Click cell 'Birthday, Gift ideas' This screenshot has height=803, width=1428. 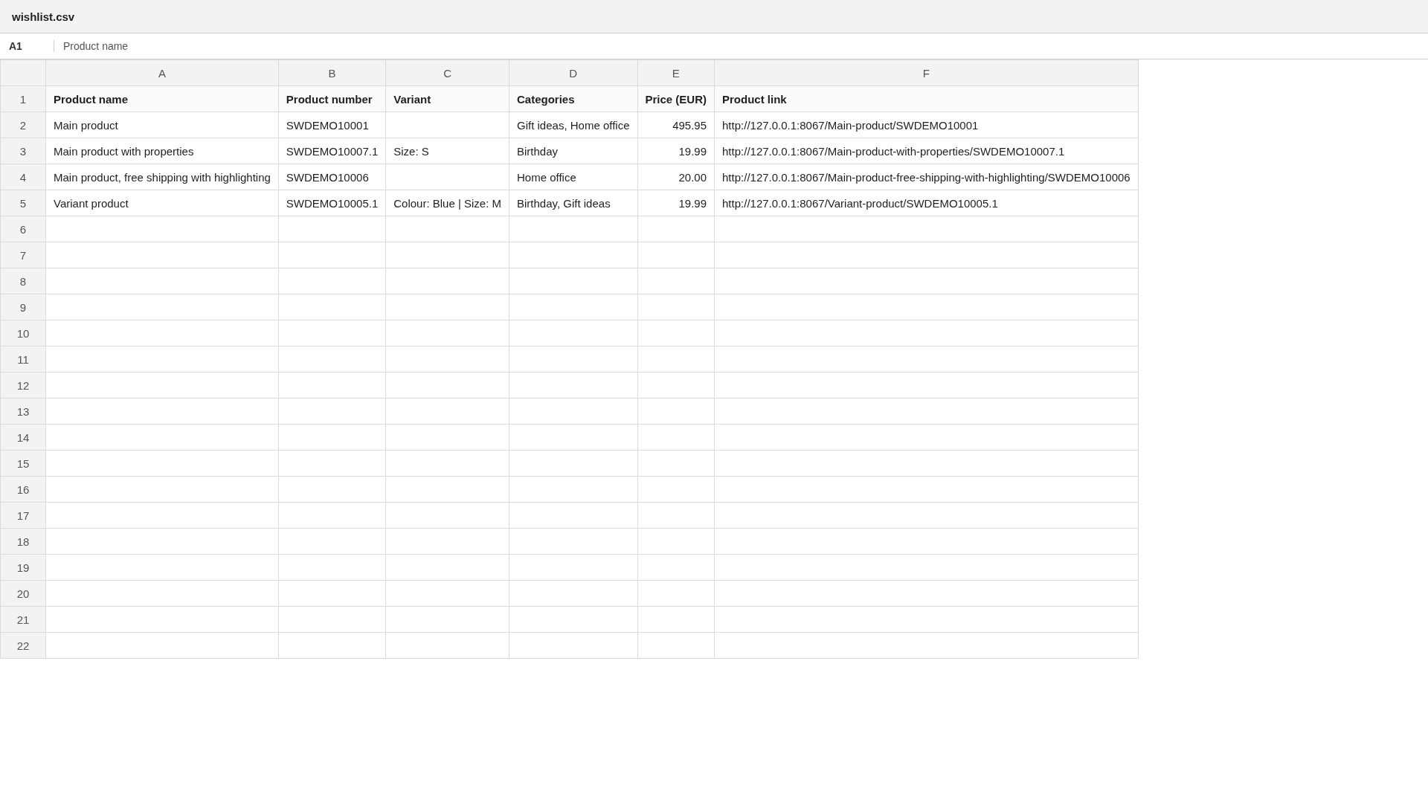(x=573, y=203)
